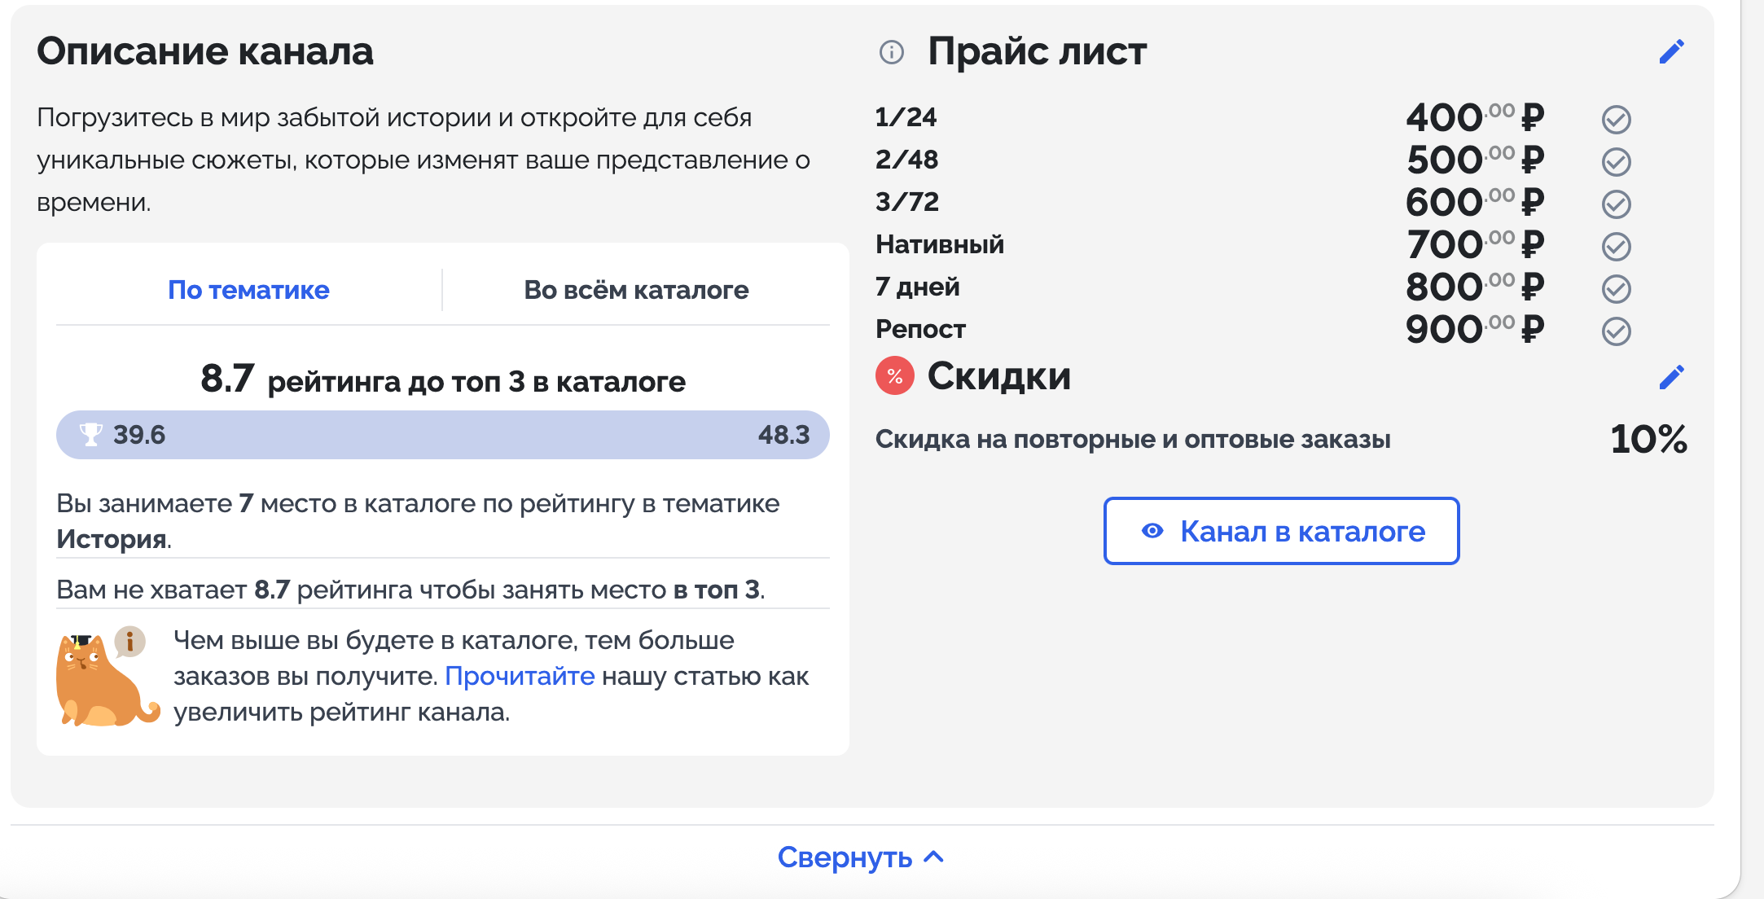Image resolution: width=1764 pixels, height=899 pixels.
Task: Click the rating progress bar showing 48.3
Action: [x=443, y=435]
